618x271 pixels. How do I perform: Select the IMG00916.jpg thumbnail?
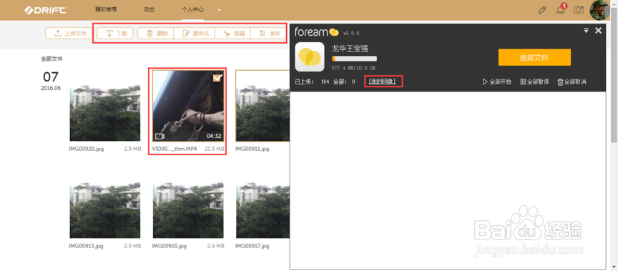point(188,210)
